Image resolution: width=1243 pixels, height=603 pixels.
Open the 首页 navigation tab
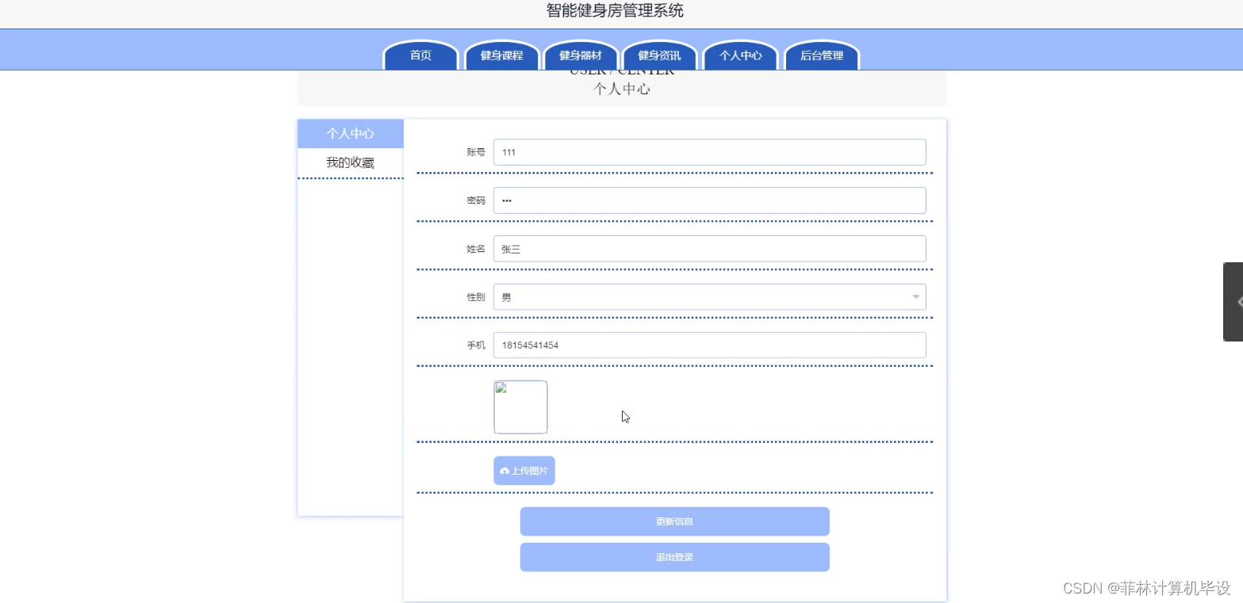[x=420, y=55]
